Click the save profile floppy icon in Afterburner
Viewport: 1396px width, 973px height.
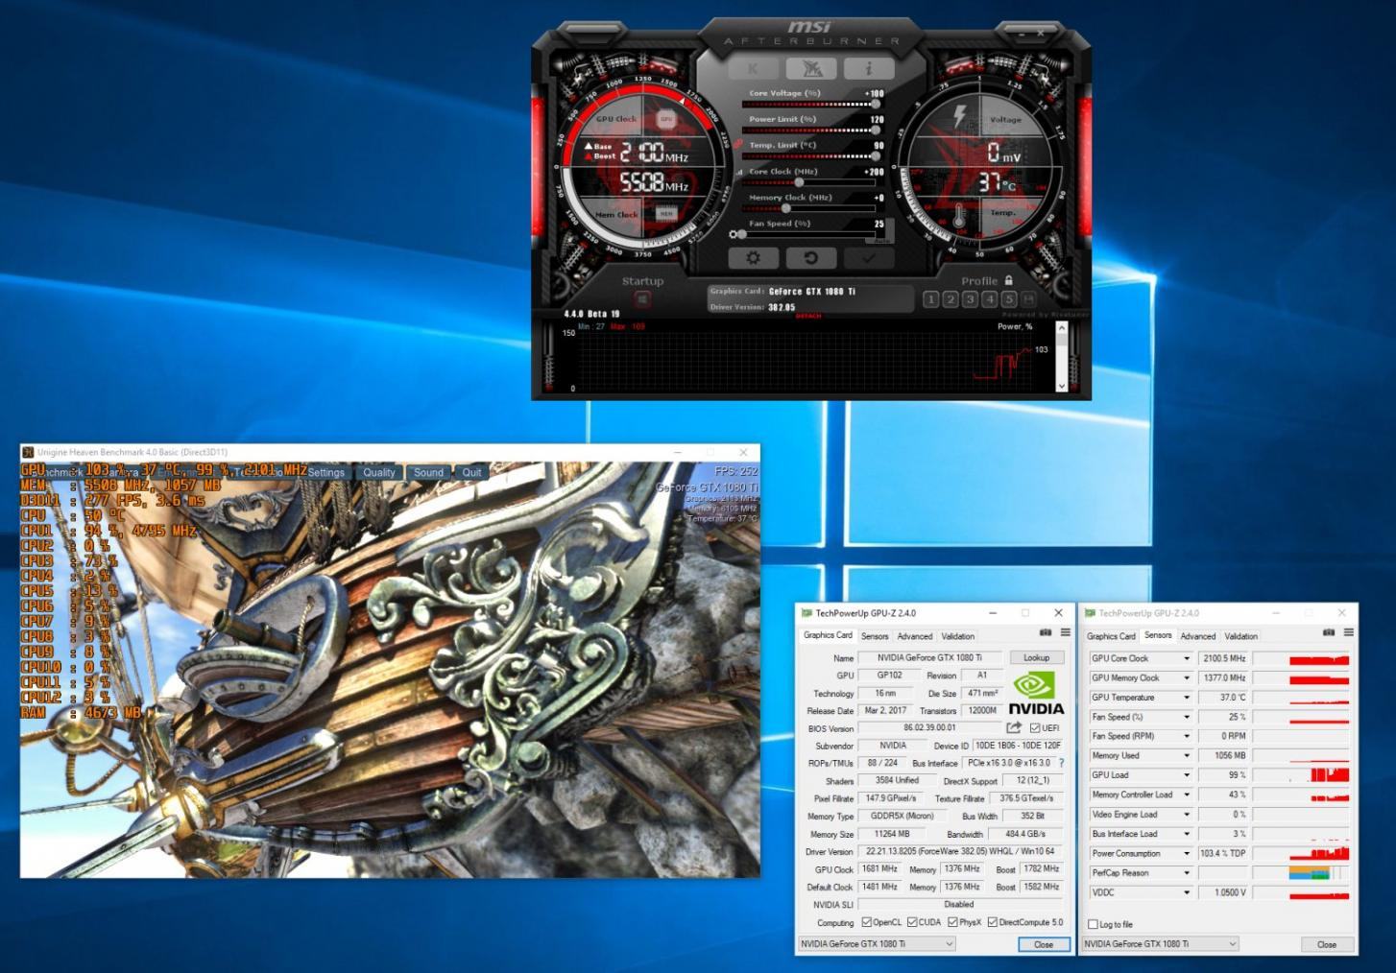[1029, 299]
